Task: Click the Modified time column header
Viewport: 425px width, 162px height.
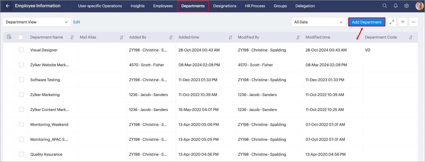Action: click(x=318, y=37)
